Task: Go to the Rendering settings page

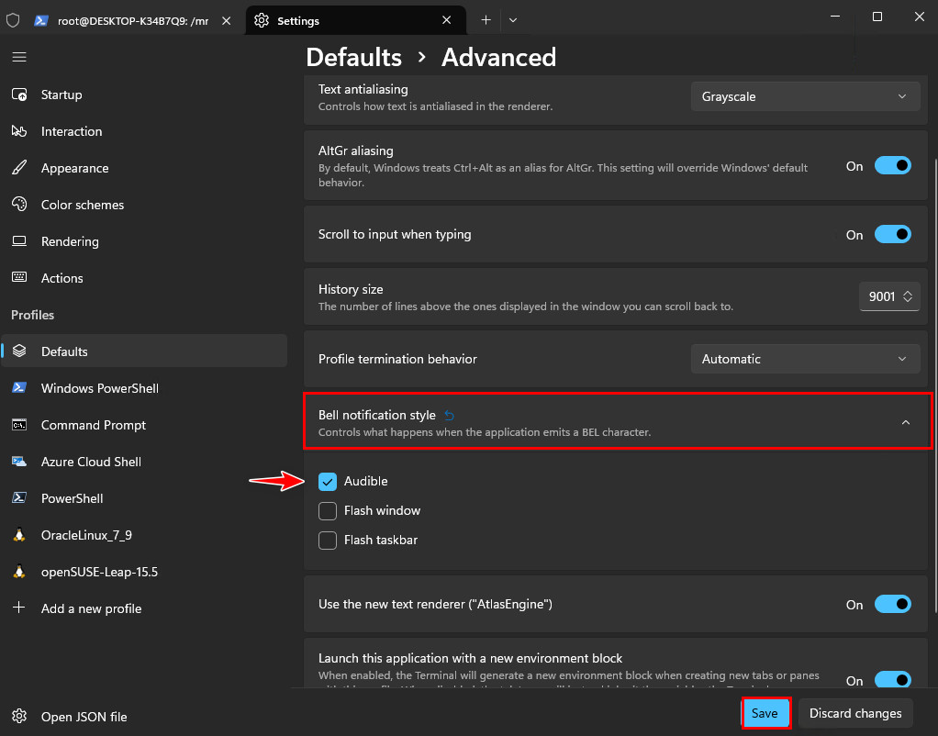Action: click(144, 241)
